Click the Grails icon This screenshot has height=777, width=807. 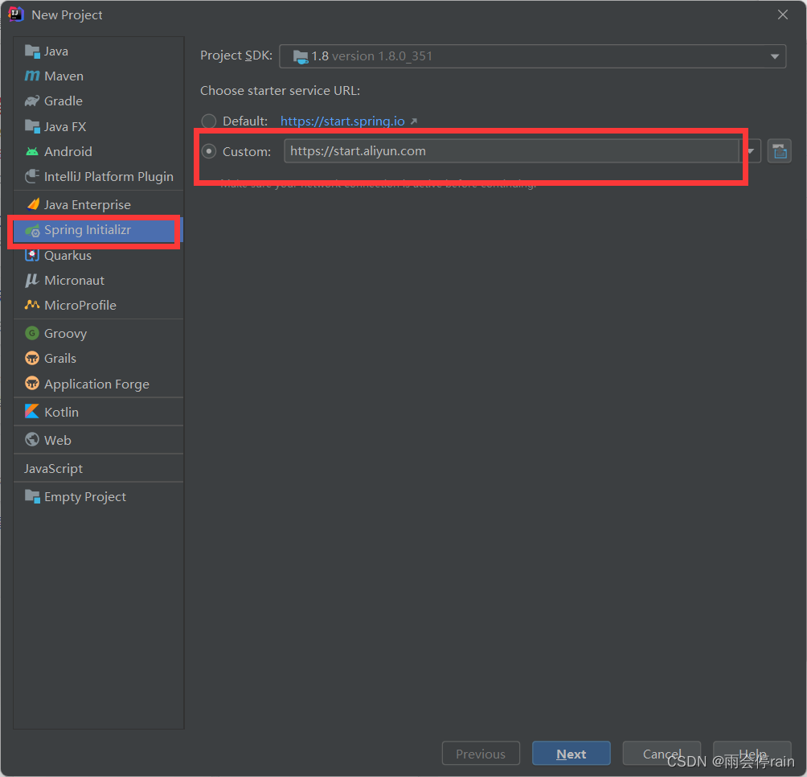click(32, 358)
